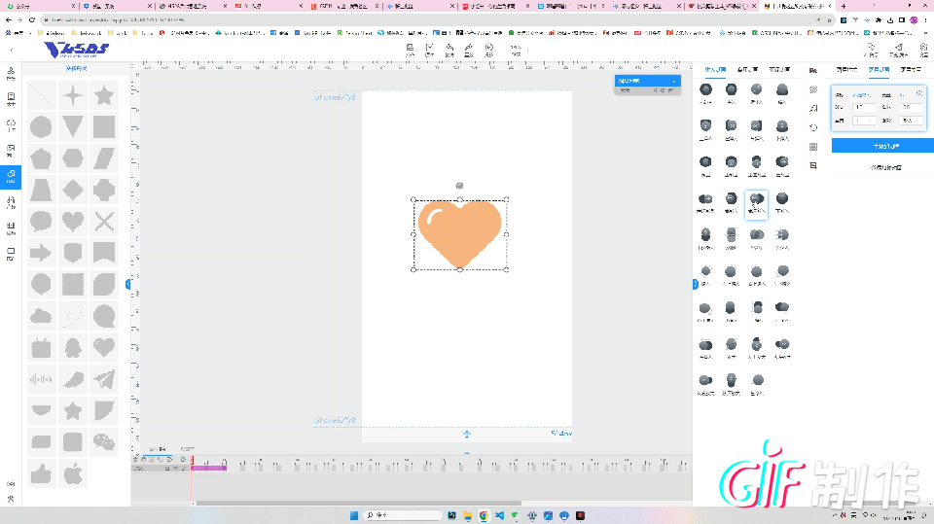Select the X cross shape
This screenshot has height=524, width=934.
(x=104, y=222)
